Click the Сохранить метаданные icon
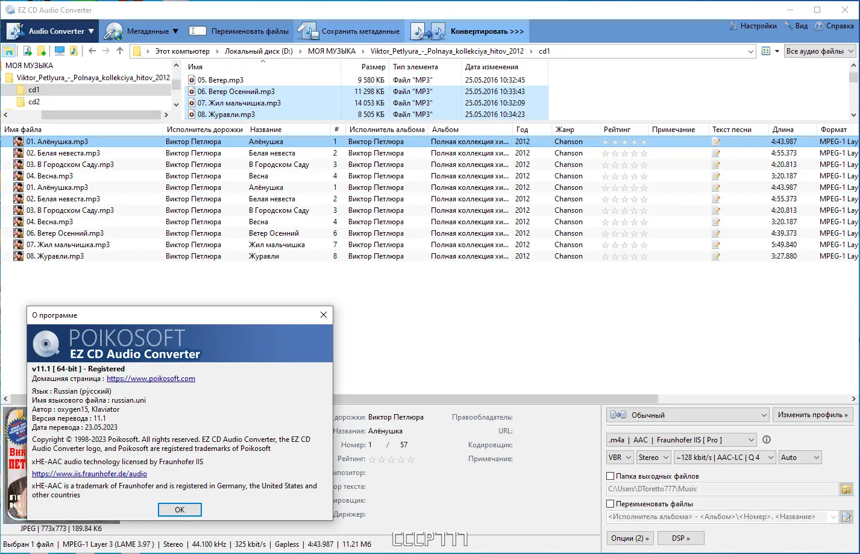This screenshot has width=860, height=554. [307, 30]
